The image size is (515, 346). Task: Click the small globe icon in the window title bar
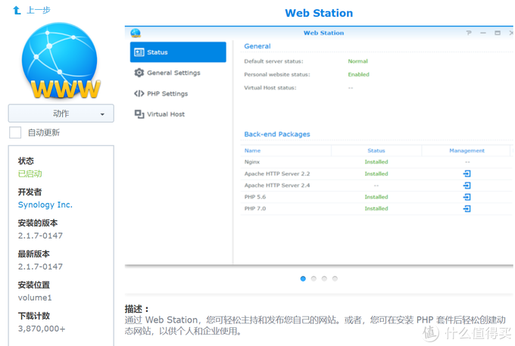(136, 33)
